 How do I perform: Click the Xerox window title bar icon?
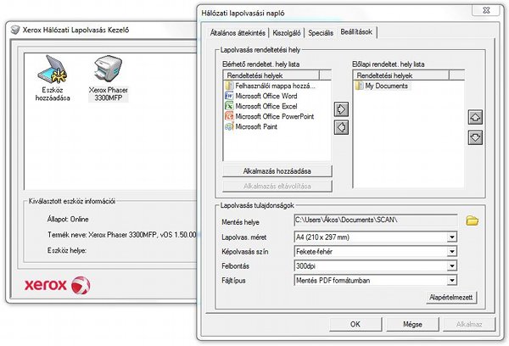point(15,30)
